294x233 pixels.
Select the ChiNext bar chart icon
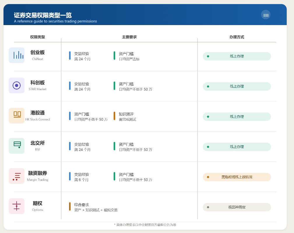point(17,55)
